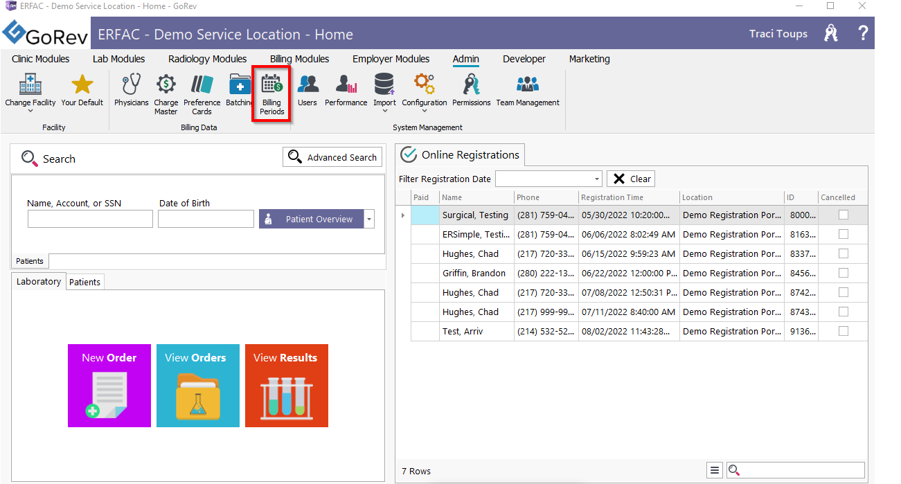Switch to Radiology Modules tab
This screenshot has width=901, height=484.
click(208, 59)
